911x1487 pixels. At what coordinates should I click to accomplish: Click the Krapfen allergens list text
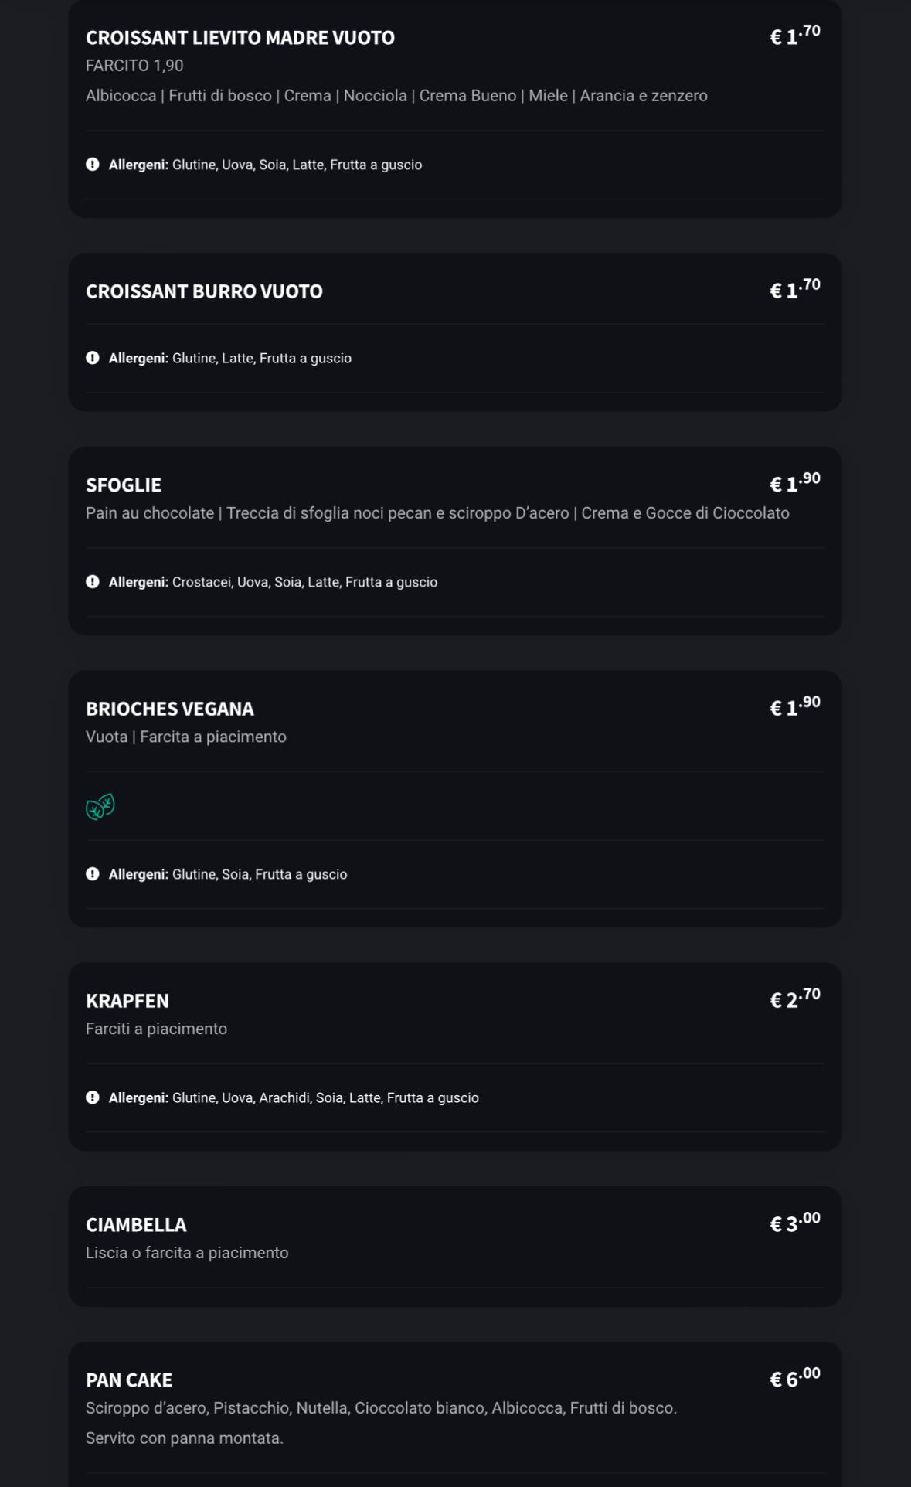coord(325,1097)
